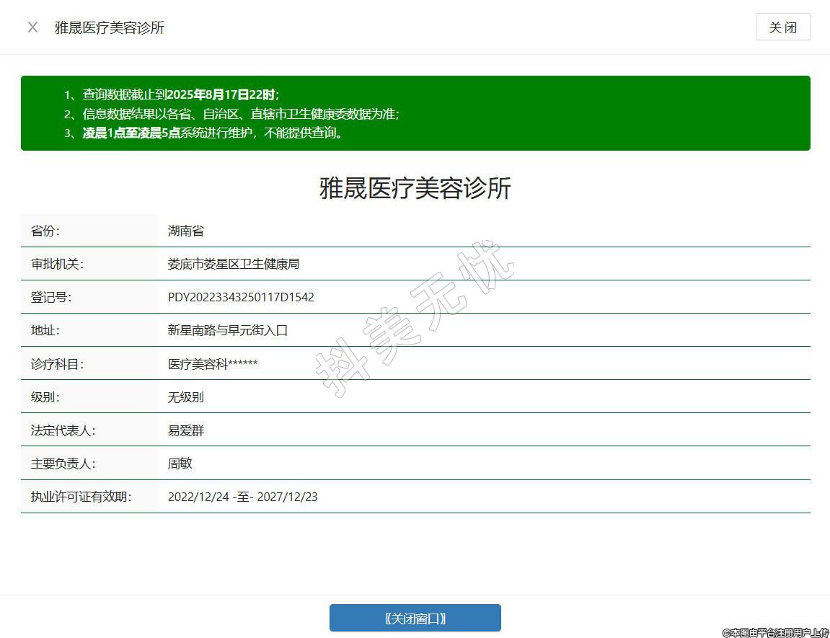Click the 执业许可证有效期 field label
The height and width of the screenshot is (638, 830).
click(x=81, y=497)
